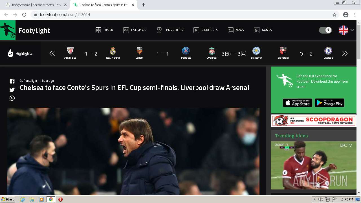
Task: Click the volume tray icon
Action: click(x=321, y=199)
